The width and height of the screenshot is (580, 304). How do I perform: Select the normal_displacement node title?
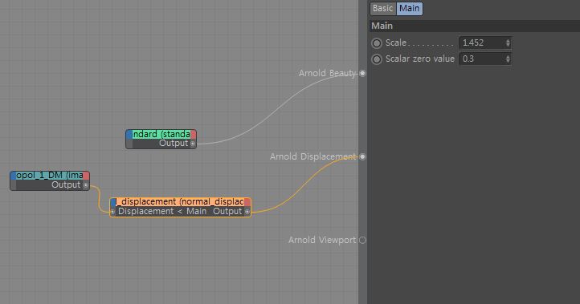click(x=180, y=201)
